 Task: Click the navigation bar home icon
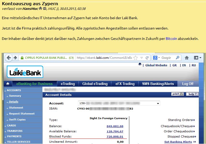pyautogui.click(x=8, y=84)
